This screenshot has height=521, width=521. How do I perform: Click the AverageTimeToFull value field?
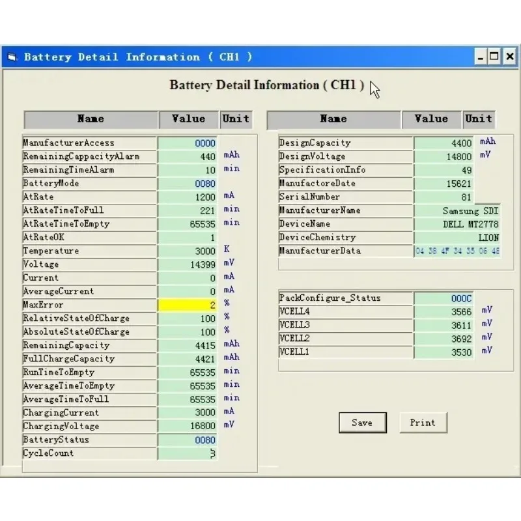188,399
